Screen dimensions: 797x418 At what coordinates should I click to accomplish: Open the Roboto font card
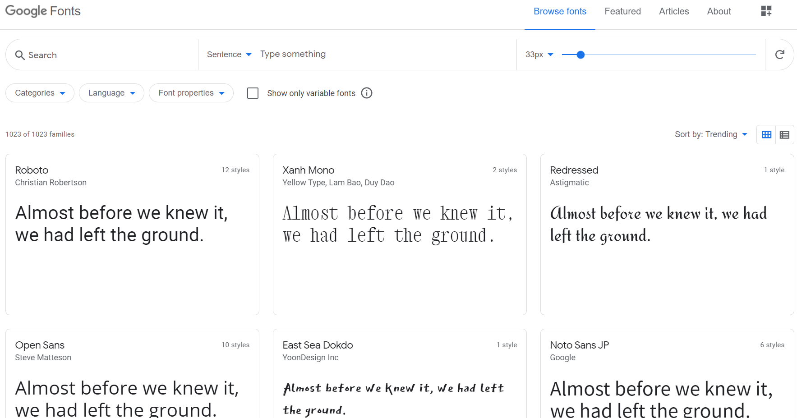[132, 234]
